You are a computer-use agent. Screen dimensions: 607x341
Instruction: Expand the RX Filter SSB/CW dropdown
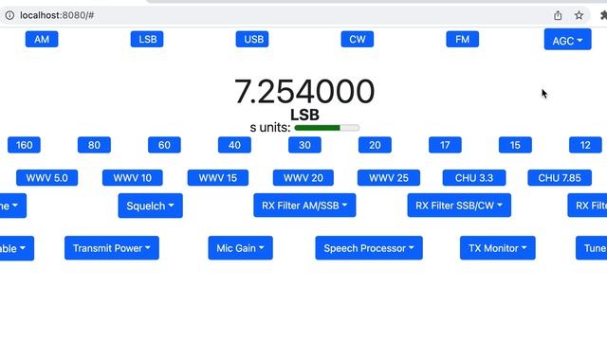(459, 206)
